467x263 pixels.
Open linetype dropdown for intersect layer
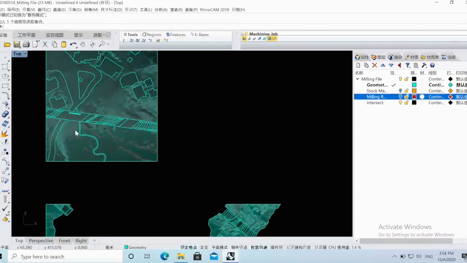[x=436, y=103]
